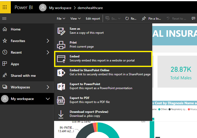The height and width of the screenshot is (138, 197).
Task: Click the PDF file icon
Action: 61,100
